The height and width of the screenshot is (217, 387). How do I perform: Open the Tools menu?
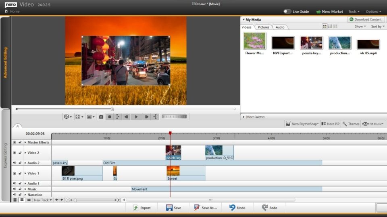coord(354,12)
